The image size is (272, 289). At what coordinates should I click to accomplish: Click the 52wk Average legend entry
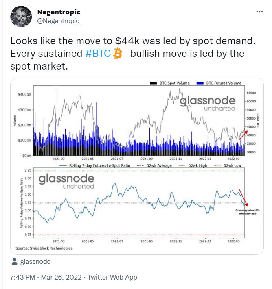click(x=154, y=165)
